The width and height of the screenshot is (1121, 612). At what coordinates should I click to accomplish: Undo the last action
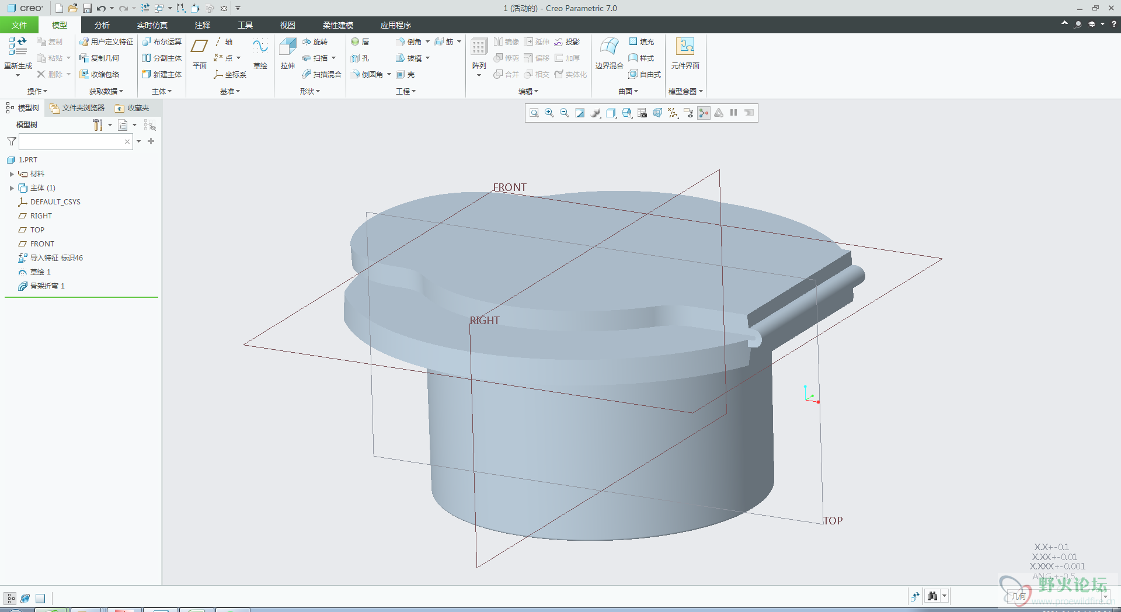coord(101,8)
